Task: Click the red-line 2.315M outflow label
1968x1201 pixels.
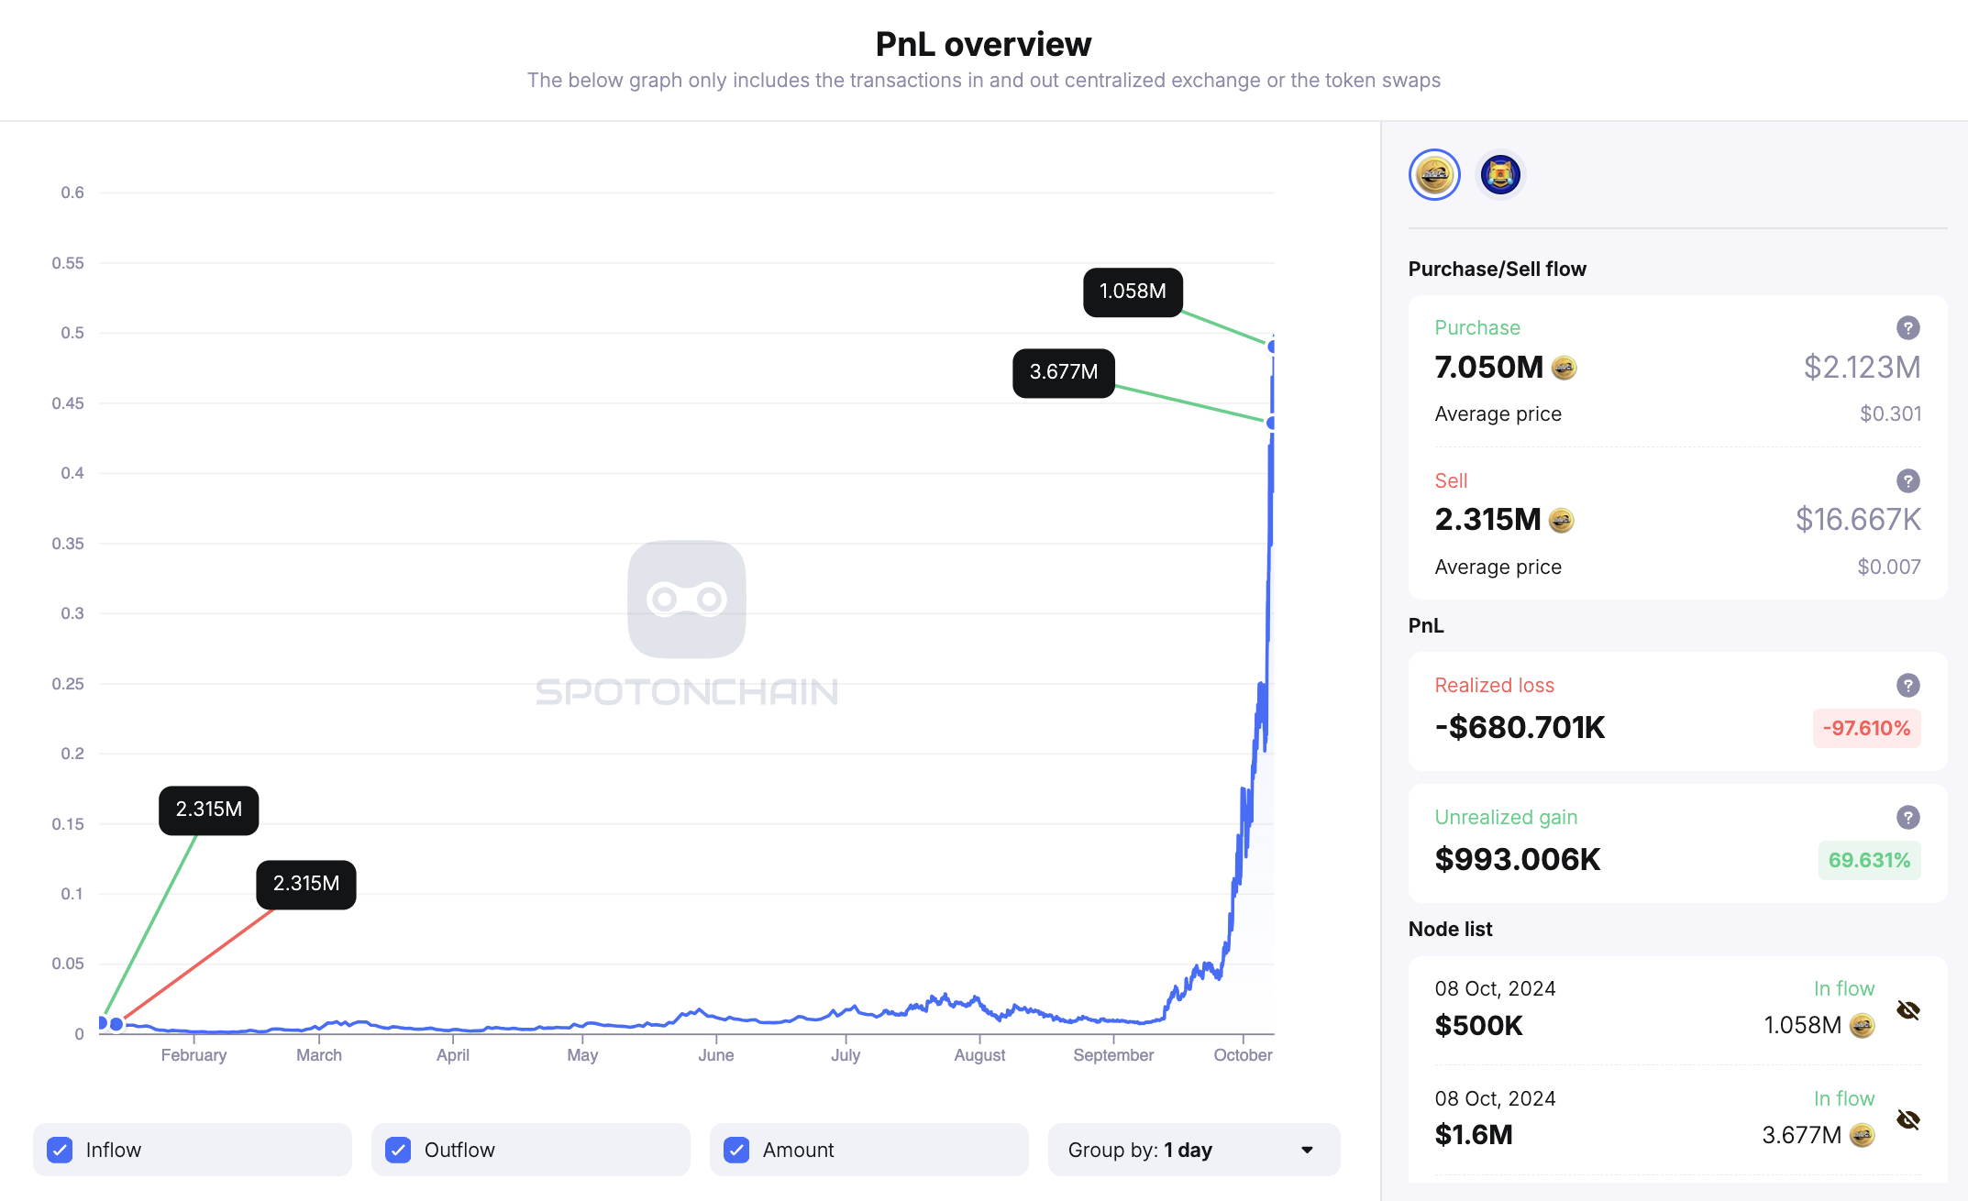Action: click(306, 884)
